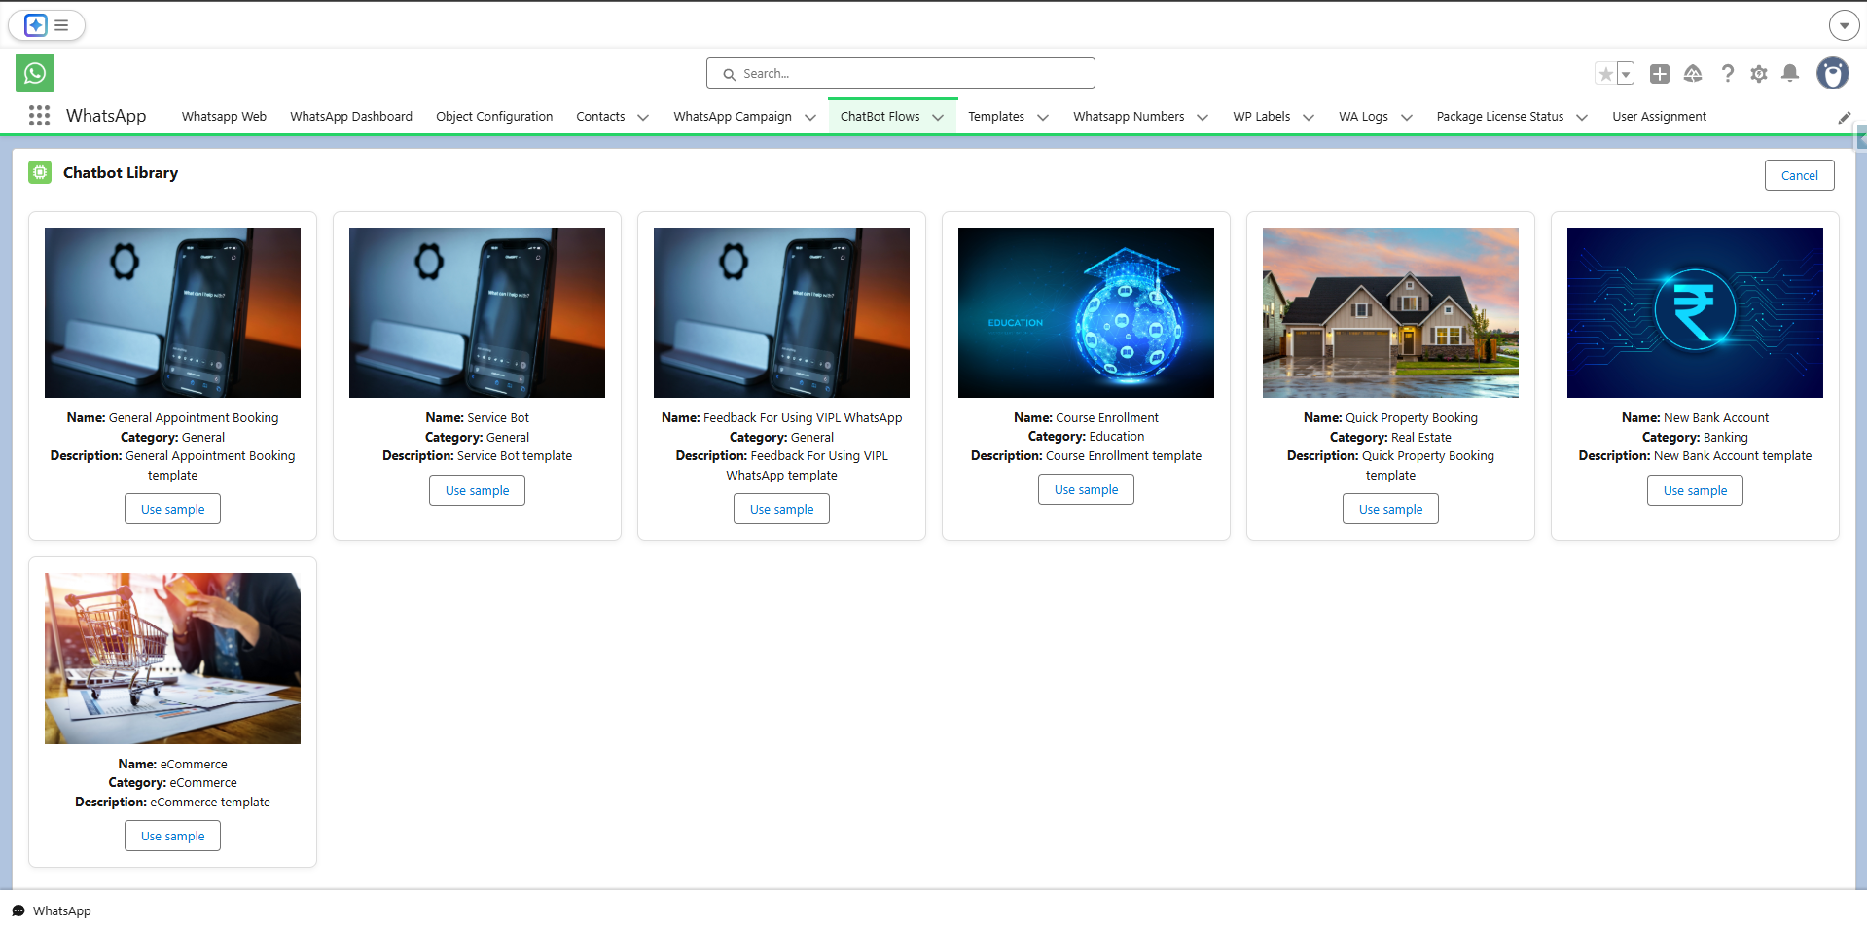
Task: Click the Global Actions plus icon
Action: tap(1660, 73)
